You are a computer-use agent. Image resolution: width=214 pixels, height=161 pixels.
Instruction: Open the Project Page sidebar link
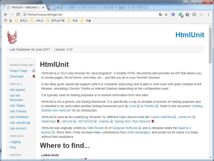(x=18, y=71)
